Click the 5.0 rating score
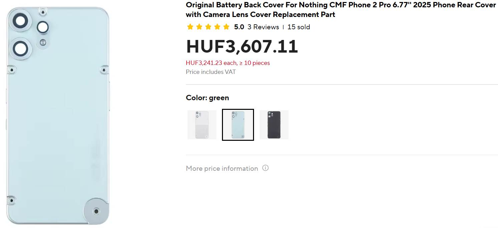Image resolution: width=498 pixels, height=228 pixels. click(x=239, y=27)
